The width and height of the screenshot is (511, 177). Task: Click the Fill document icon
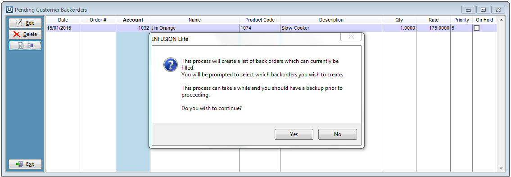[21, 46]
